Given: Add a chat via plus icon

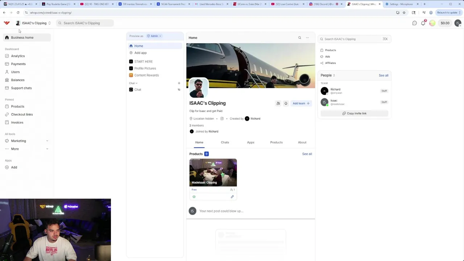Looking at the screenshot, I should [179, 83].
